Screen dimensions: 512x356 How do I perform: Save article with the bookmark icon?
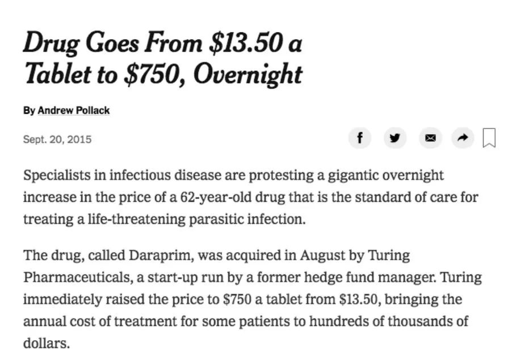[x=489, y=138]
